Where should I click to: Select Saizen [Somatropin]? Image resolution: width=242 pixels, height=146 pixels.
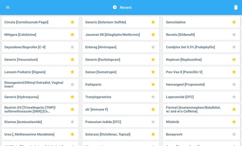tap(121, 72)
